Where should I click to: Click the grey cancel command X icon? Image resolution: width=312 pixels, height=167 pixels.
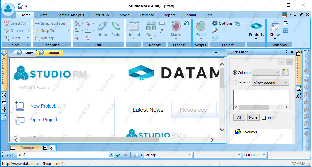[x=125, y=155]
